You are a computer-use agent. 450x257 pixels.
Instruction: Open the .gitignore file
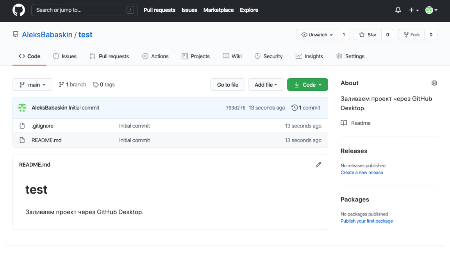tap(43, 126)
